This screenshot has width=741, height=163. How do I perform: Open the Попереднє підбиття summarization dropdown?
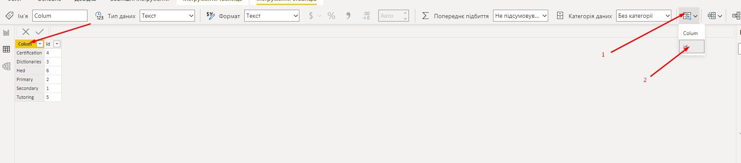point(521,16)
